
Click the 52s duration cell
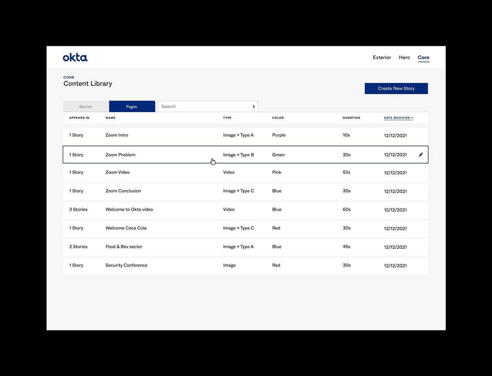coord(346,172)
